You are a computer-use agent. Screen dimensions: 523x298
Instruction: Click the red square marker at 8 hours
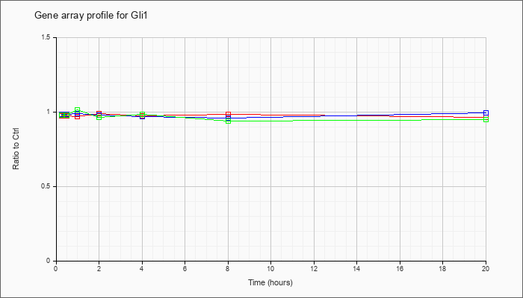(x=229, y=114)
